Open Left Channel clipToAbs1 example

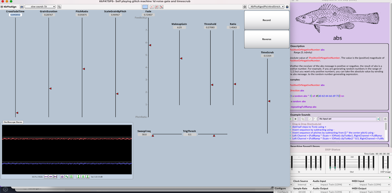[337, 136]
